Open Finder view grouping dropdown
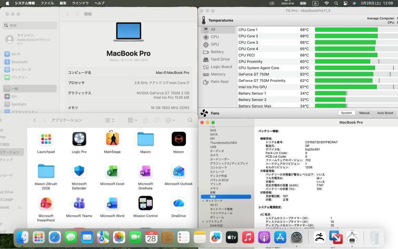This screenshot has height=249, width=398. click(x=132, y=120)
